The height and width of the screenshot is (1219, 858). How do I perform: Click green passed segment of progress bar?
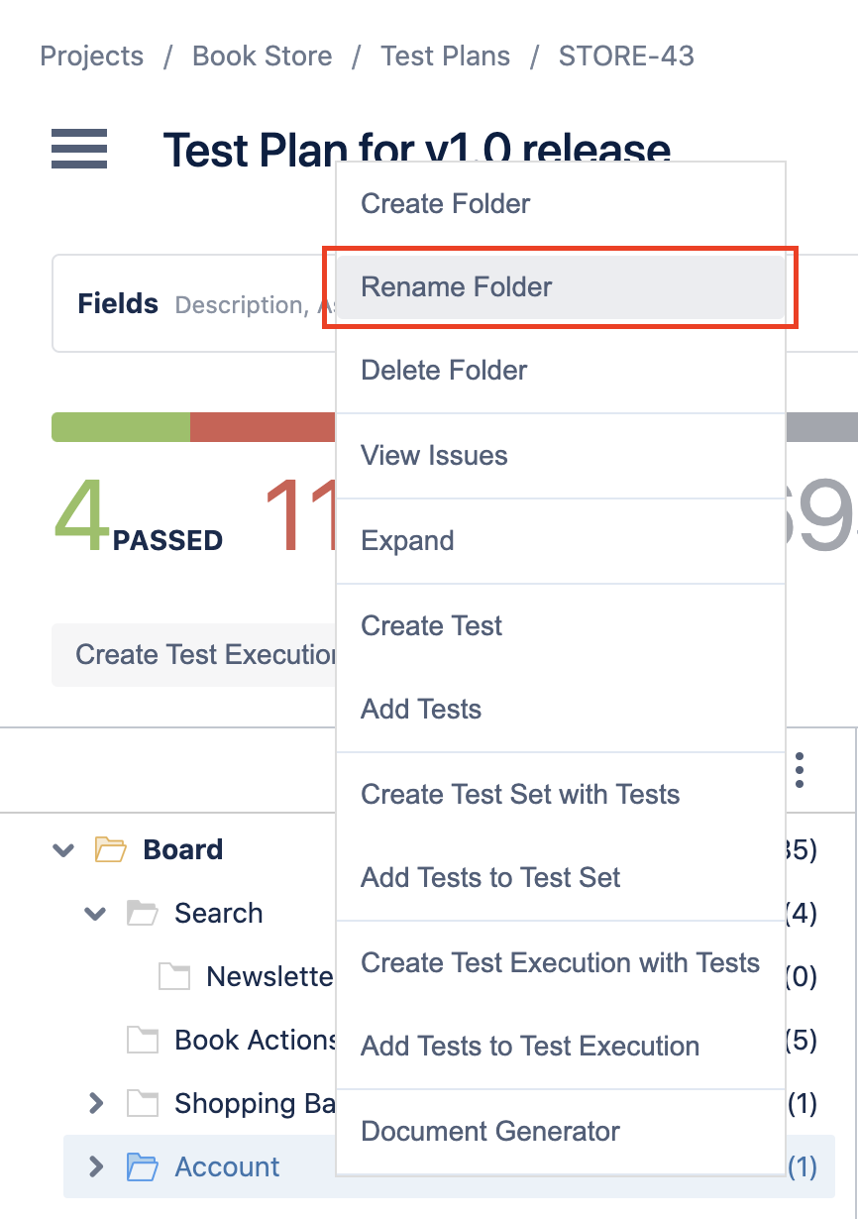tap(121, 427)
